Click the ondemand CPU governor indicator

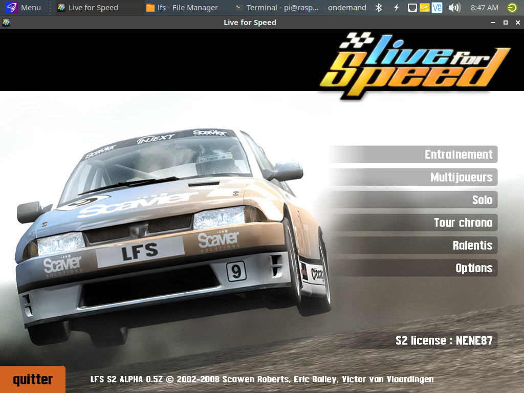(347, 7)
